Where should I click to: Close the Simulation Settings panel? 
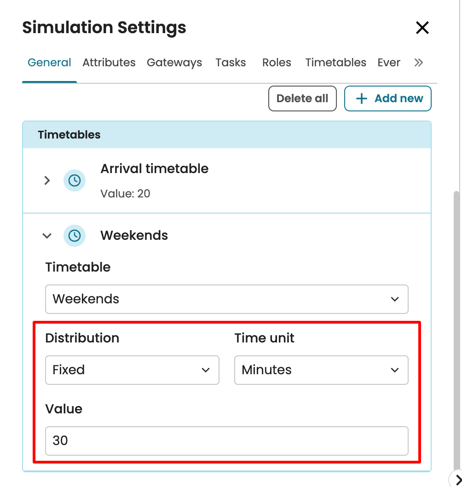(x=422, y=28)
